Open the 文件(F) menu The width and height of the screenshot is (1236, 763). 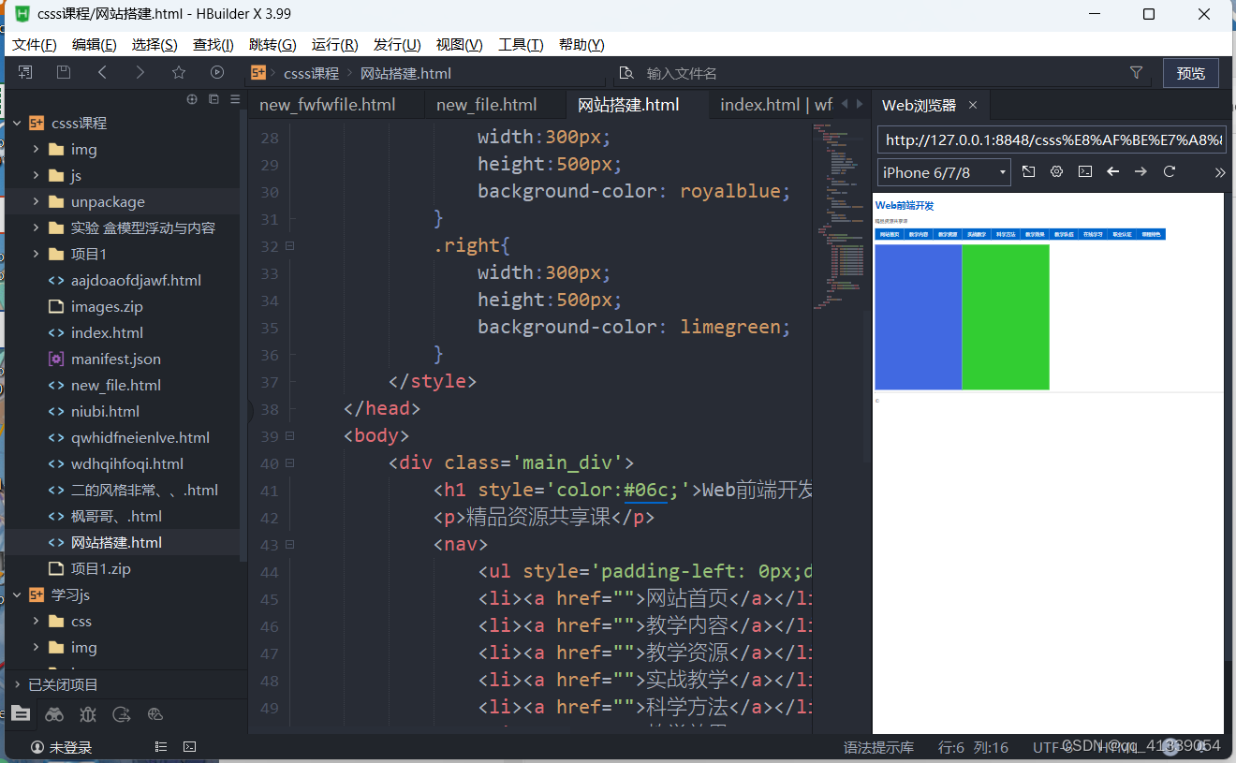click(x=35, y=45)
